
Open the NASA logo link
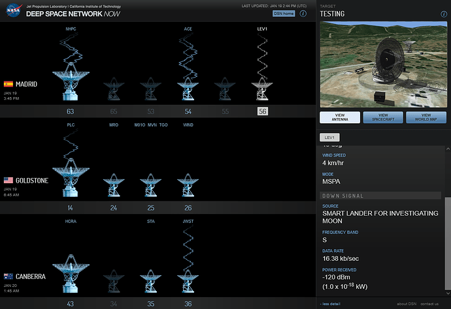14,10
